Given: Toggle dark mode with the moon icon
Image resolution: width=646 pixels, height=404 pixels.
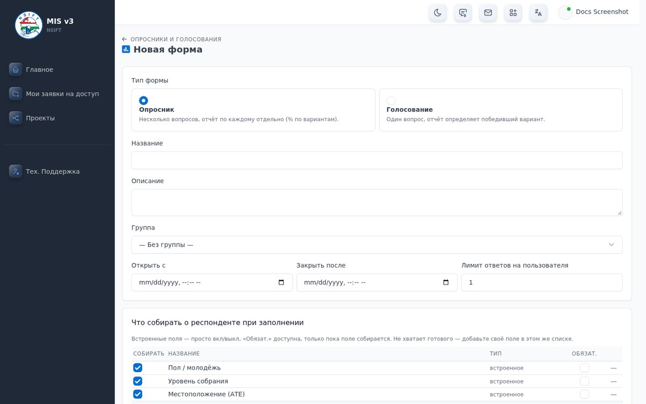Looking at the screenshot, I should (438, 12).
